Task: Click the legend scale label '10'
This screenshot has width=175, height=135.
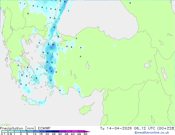Action: tap(35, 134)
